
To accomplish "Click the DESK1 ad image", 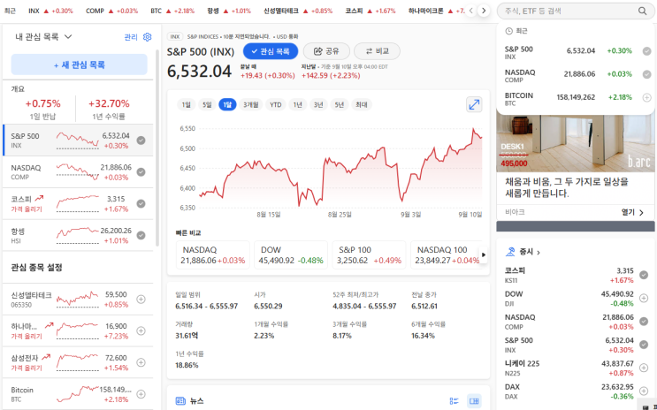I will point(576,143).
